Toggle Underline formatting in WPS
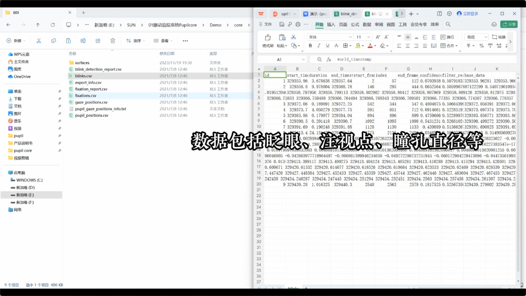526x296 pixels. [x=328, y=46]
